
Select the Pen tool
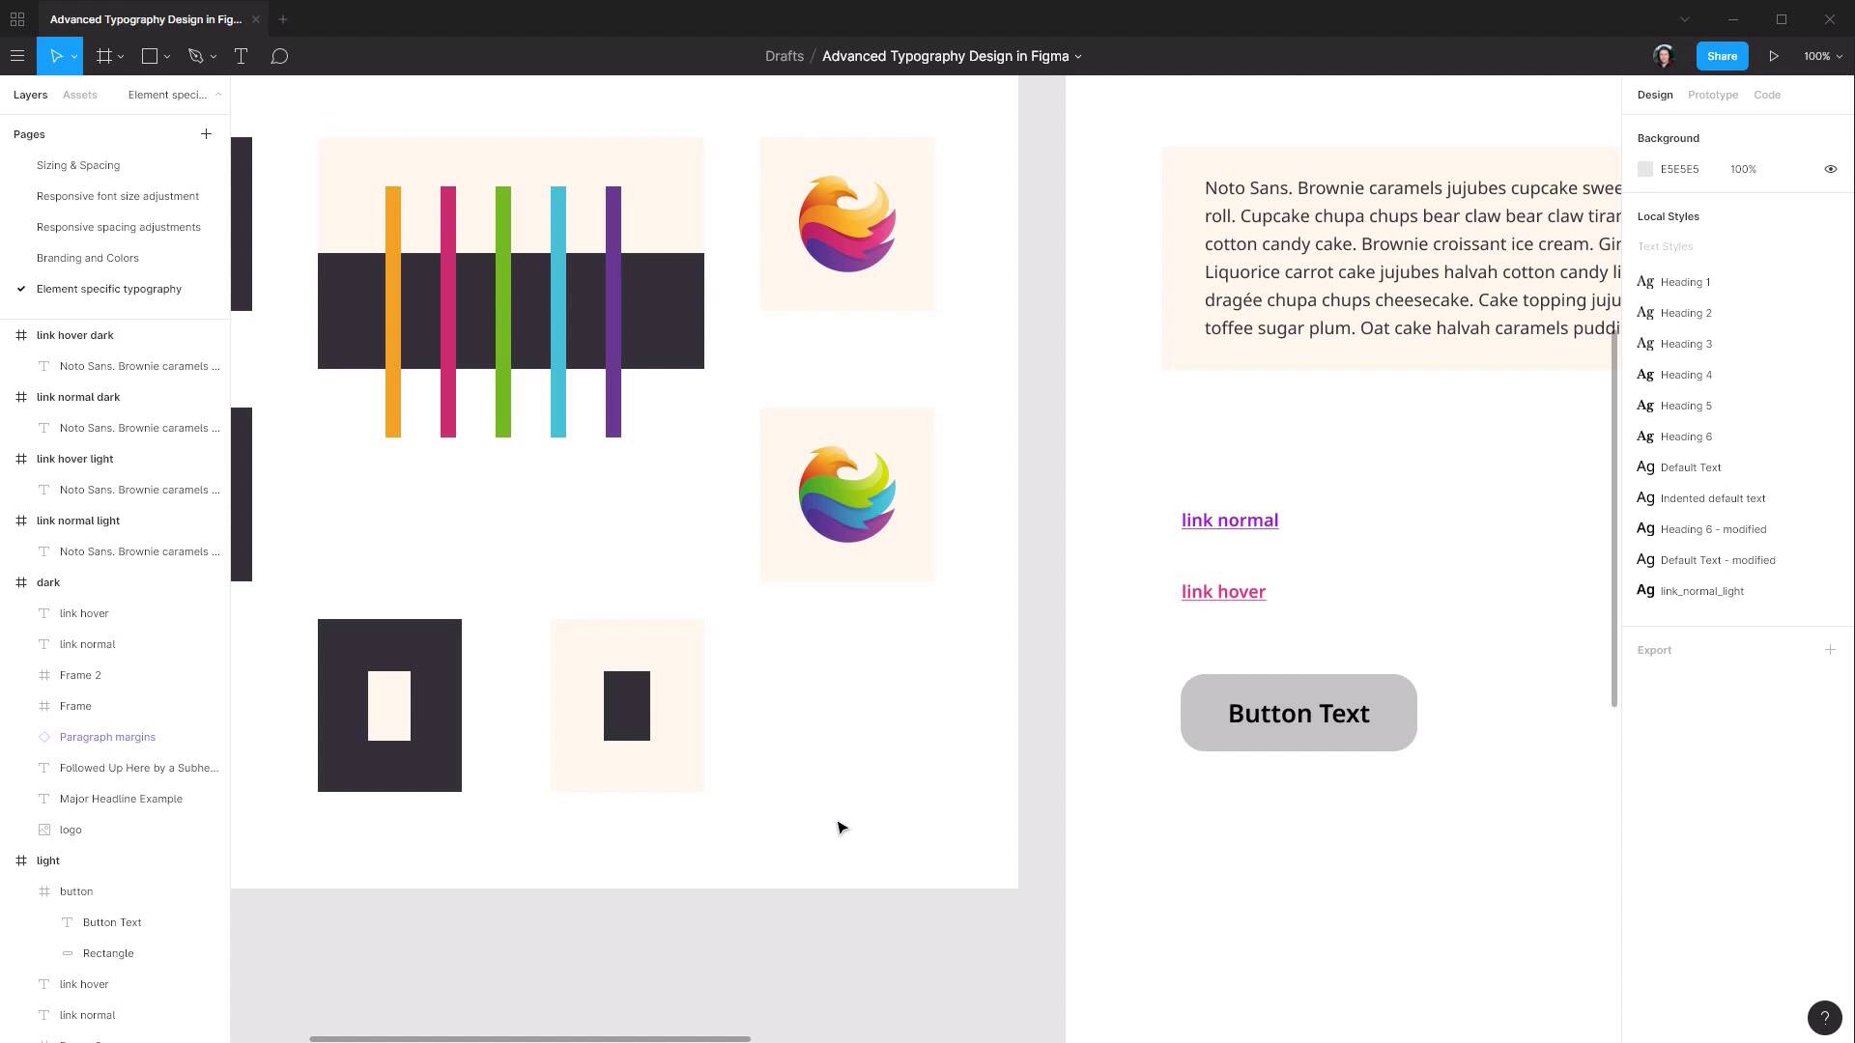click(194, 56)
